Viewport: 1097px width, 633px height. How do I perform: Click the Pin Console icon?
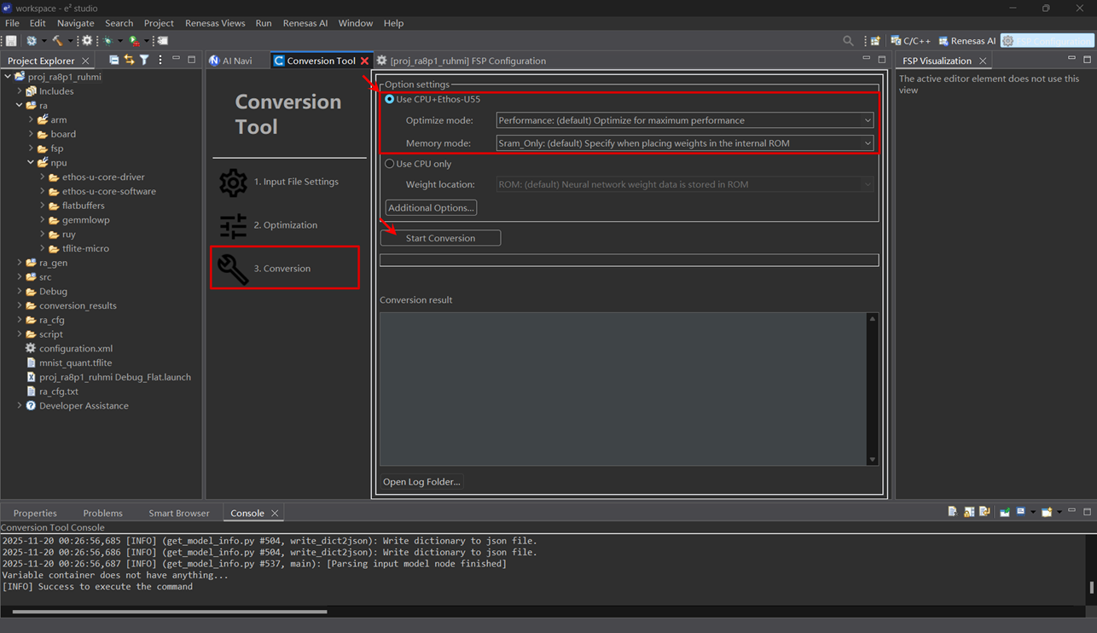[1005, 512]
